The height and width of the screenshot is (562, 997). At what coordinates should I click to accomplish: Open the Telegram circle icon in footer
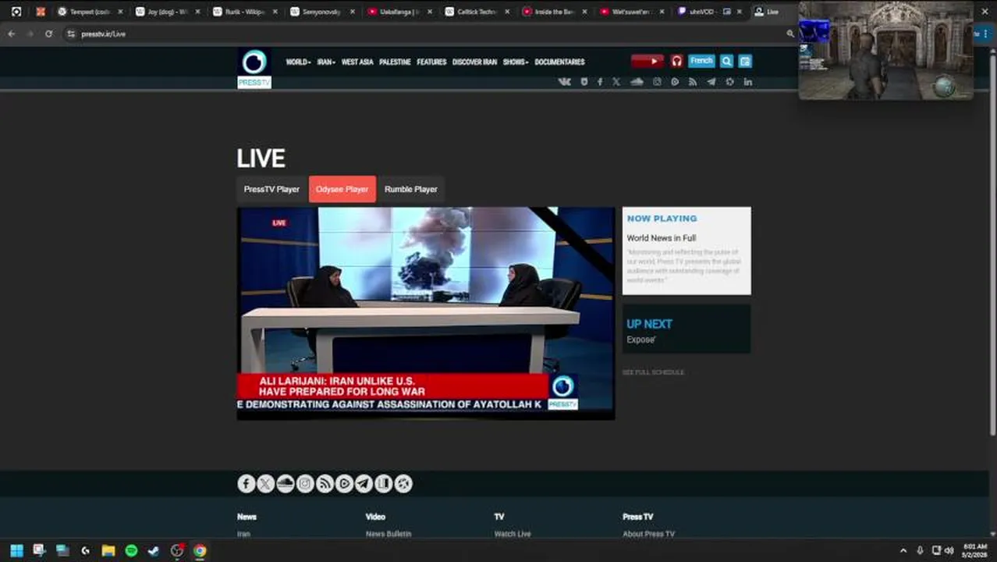click(x=364, y=484)
